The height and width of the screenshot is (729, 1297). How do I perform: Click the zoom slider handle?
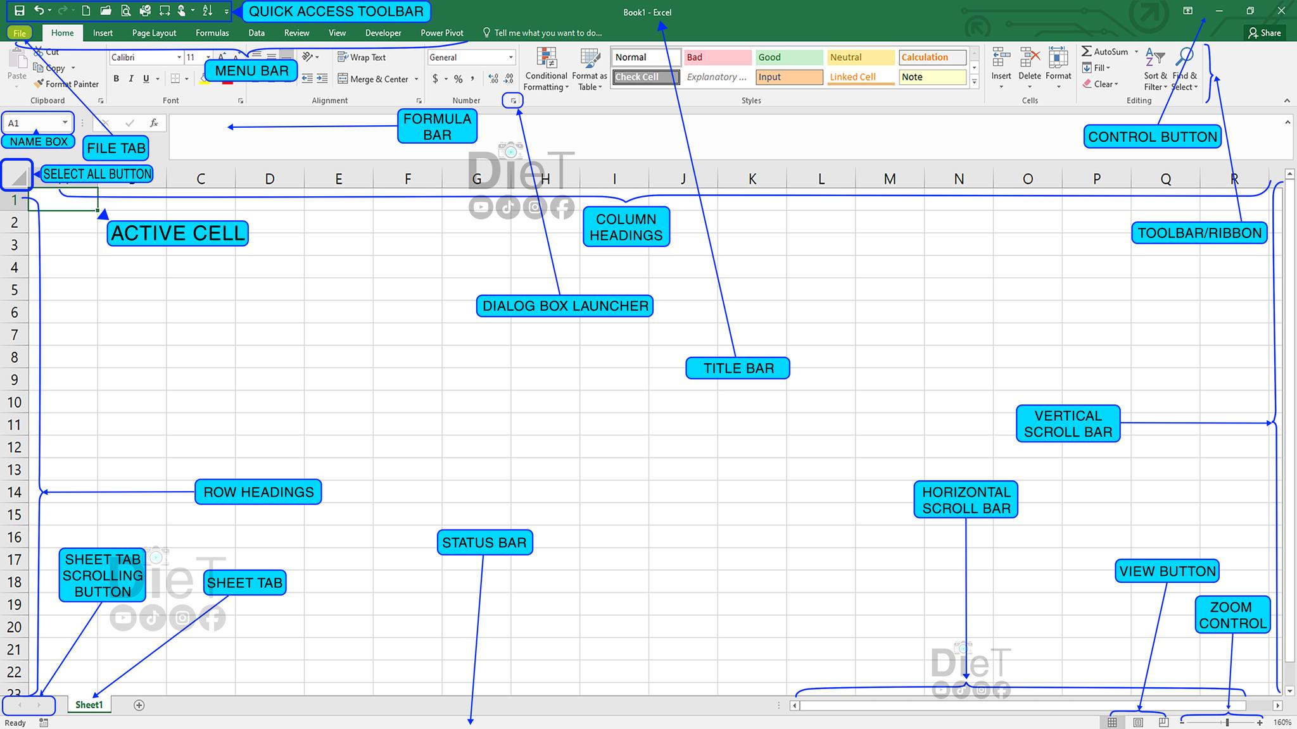point(1227,723)
